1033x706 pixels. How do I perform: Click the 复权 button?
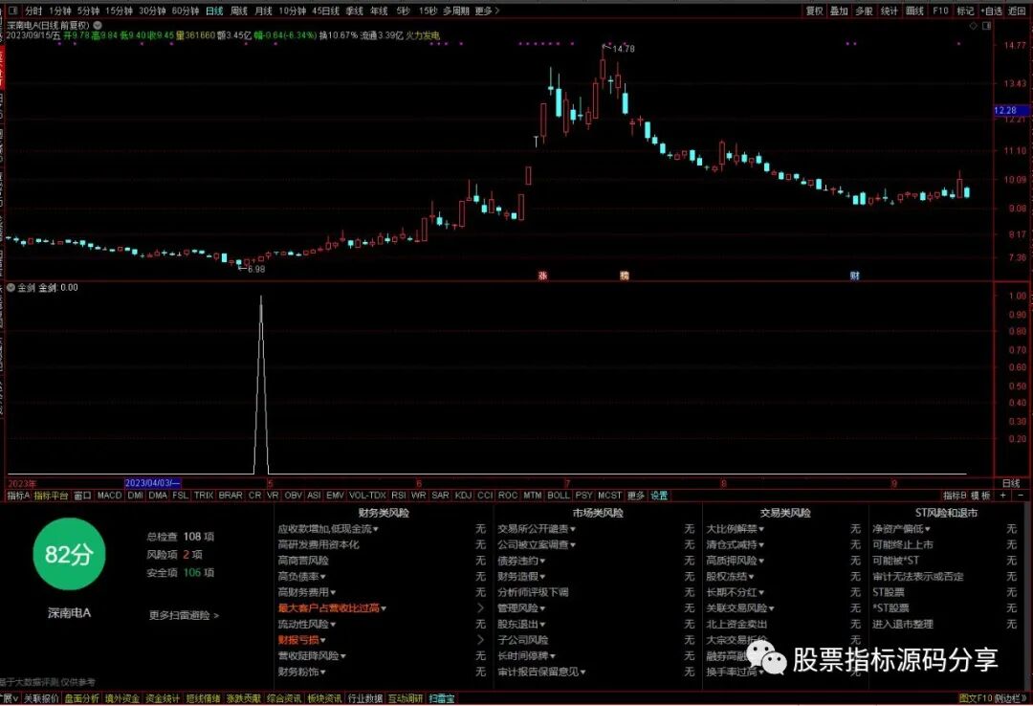[814, 11]
